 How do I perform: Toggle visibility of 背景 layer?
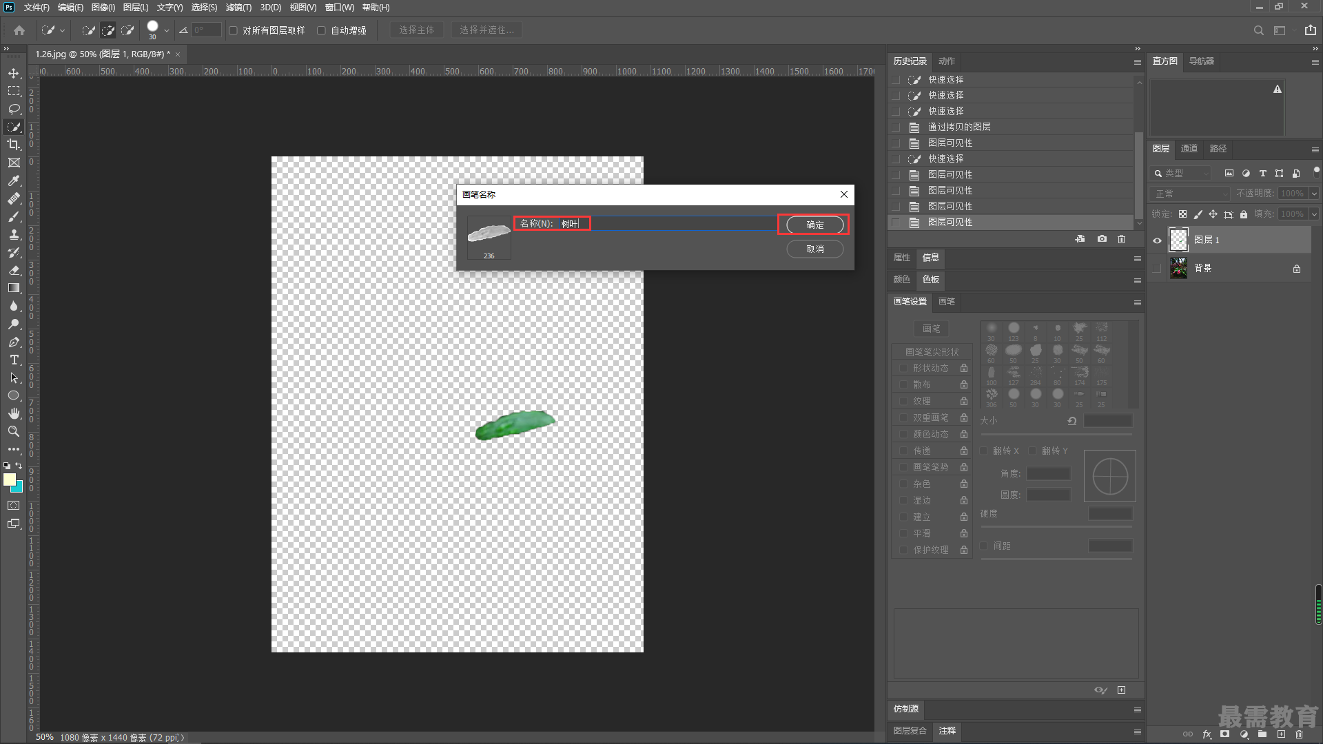click(x=1157, y=269)
